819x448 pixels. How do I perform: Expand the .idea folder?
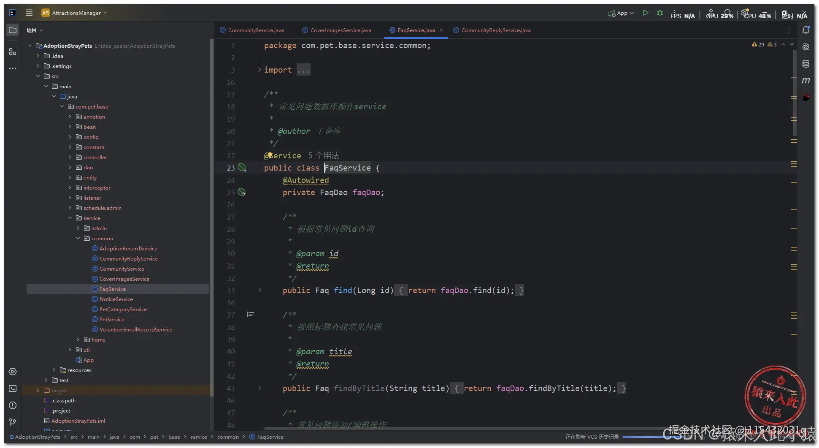[x=38, y=56]
